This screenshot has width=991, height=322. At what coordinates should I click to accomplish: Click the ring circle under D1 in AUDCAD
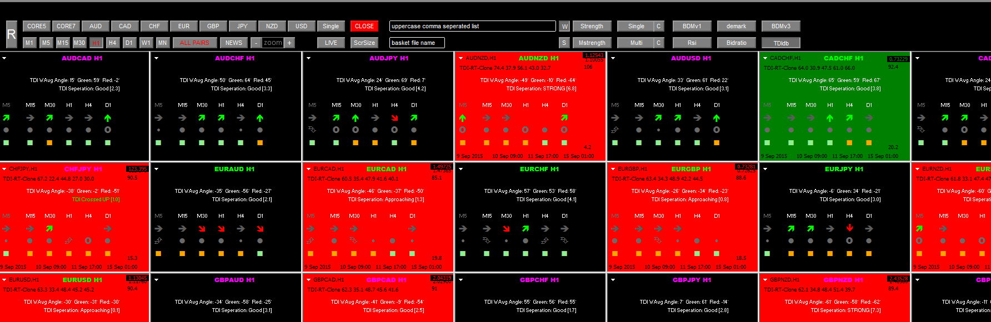pyautogui.click(x=108, y=130)
